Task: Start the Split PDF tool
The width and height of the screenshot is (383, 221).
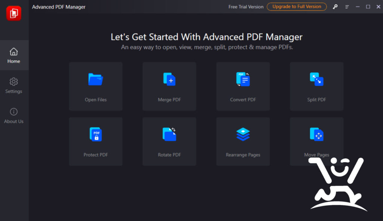Action: 316,86
